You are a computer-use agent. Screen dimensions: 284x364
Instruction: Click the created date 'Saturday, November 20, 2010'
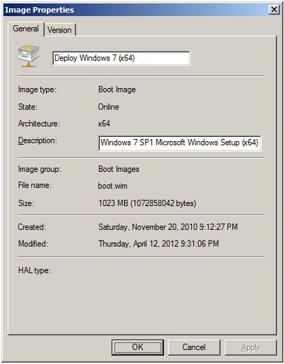(x=148, y=227)
